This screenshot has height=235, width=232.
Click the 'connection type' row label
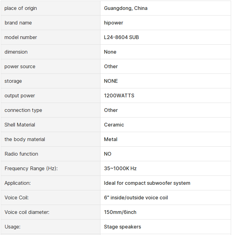23,110
